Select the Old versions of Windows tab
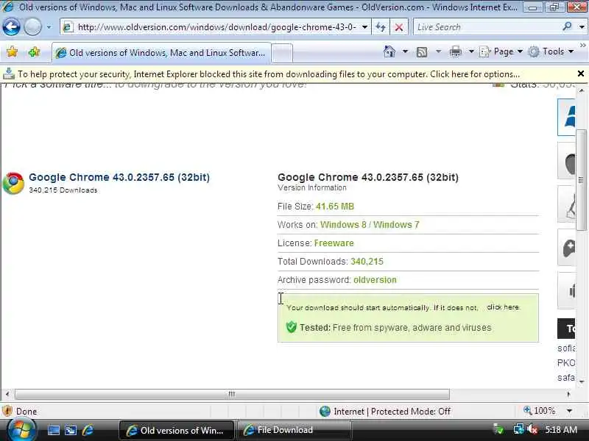The image size is (589, 441). [161, 53]
